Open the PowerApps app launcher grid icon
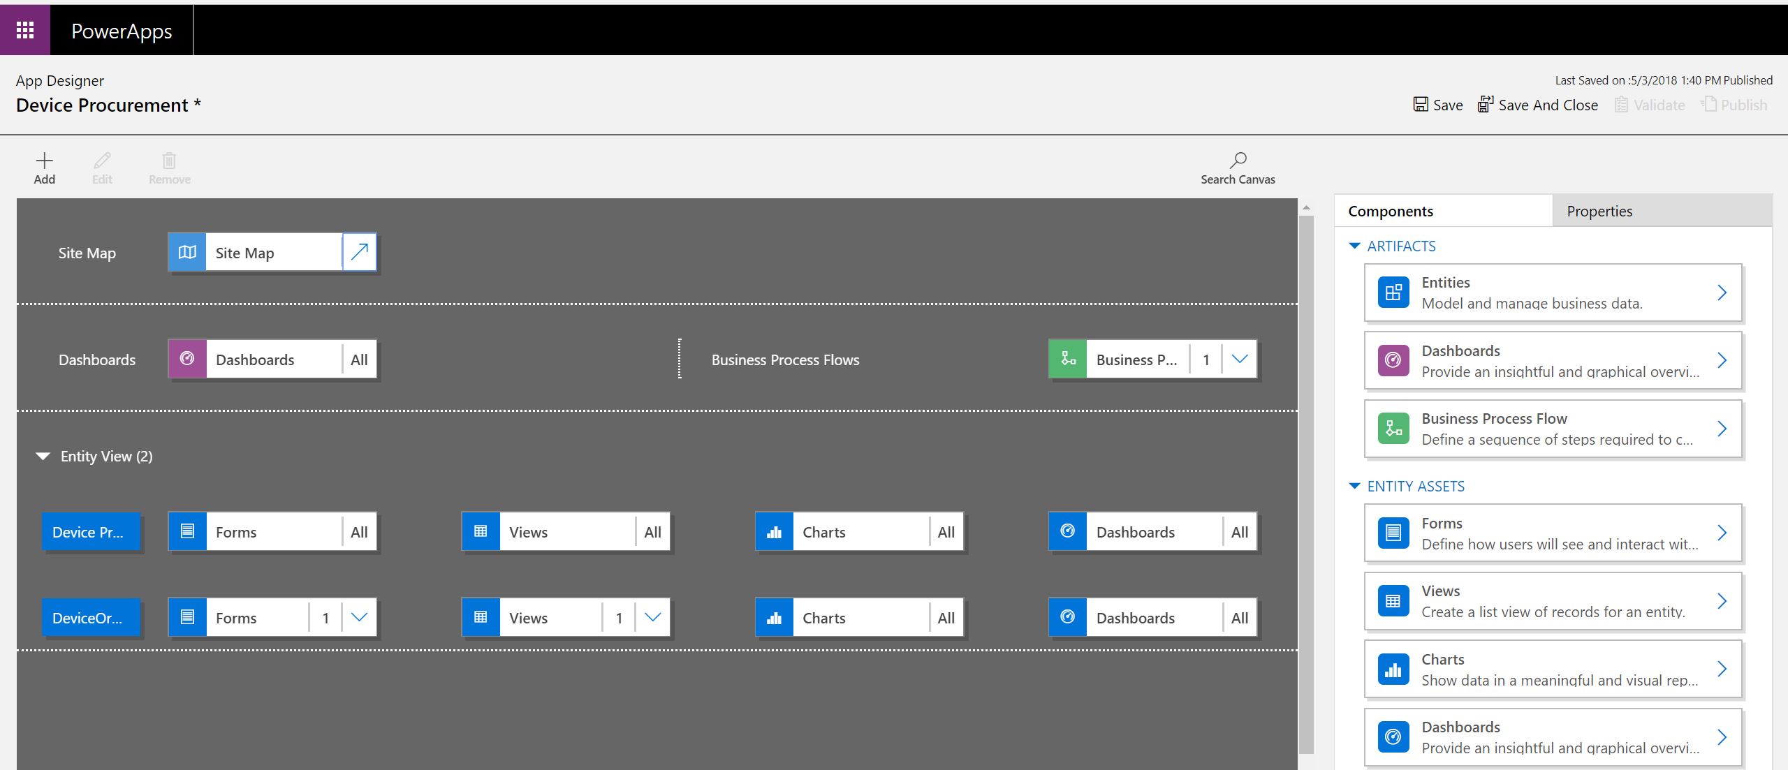1788x770 pixels. [24, 29]
